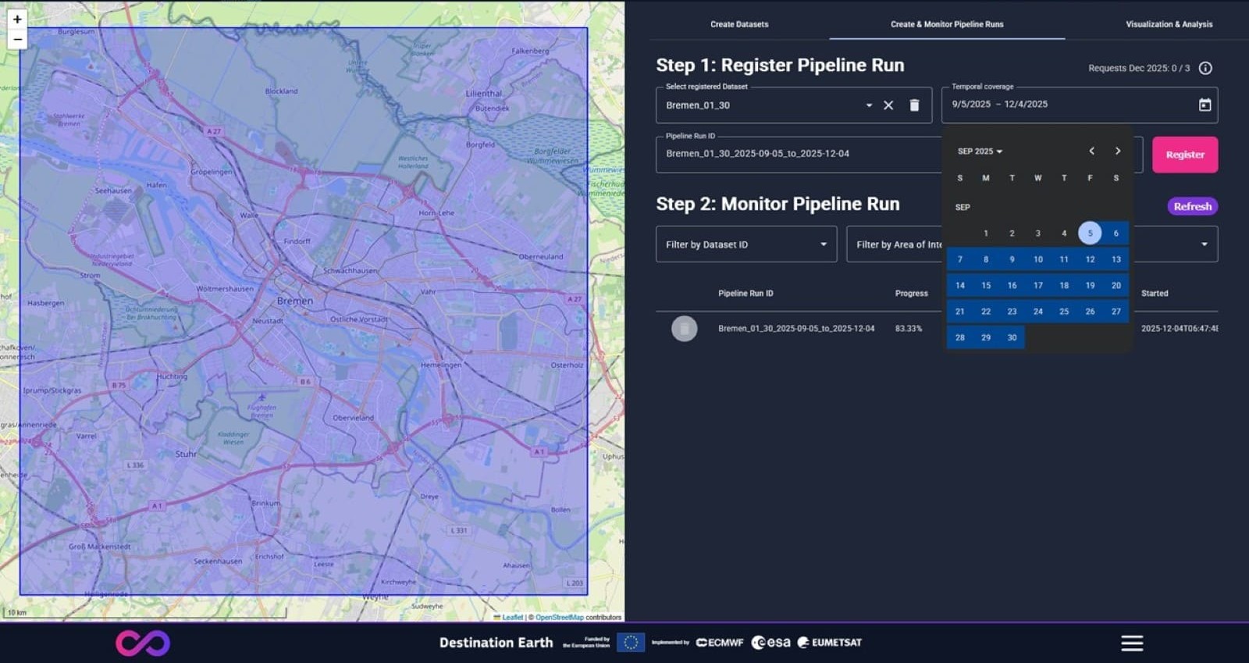Refresh the pipeline run list
Image resolution: width=1249 pixels, height=663 pixels.
pyautogui.click(x=1192, y=206)
